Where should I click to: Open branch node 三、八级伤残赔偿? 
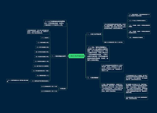point(93,78)
